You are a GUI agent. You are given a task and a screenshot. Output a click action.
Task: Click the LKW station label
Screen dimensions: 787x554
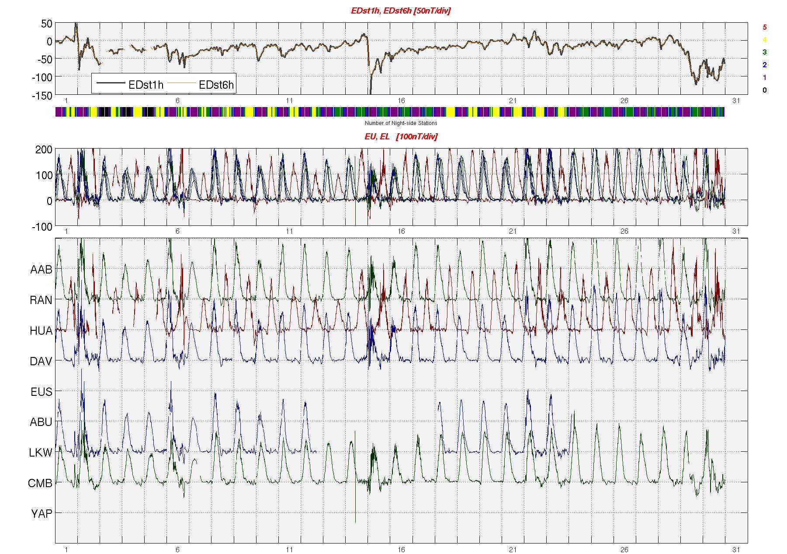[41, 453]
